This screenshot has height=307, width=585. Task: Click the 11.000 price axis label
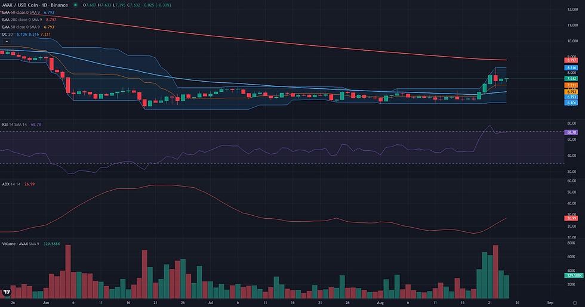tap(572, 25)
